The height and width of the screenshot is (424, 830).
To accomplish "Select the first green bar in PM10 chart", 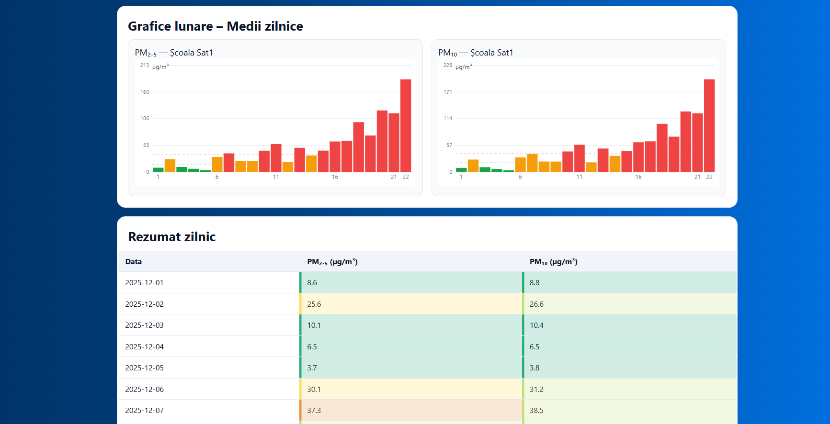I will [461, 170].
